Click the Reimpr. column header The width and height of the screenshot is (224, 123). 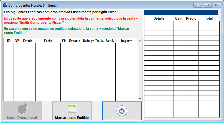click(x=88, y=41)
